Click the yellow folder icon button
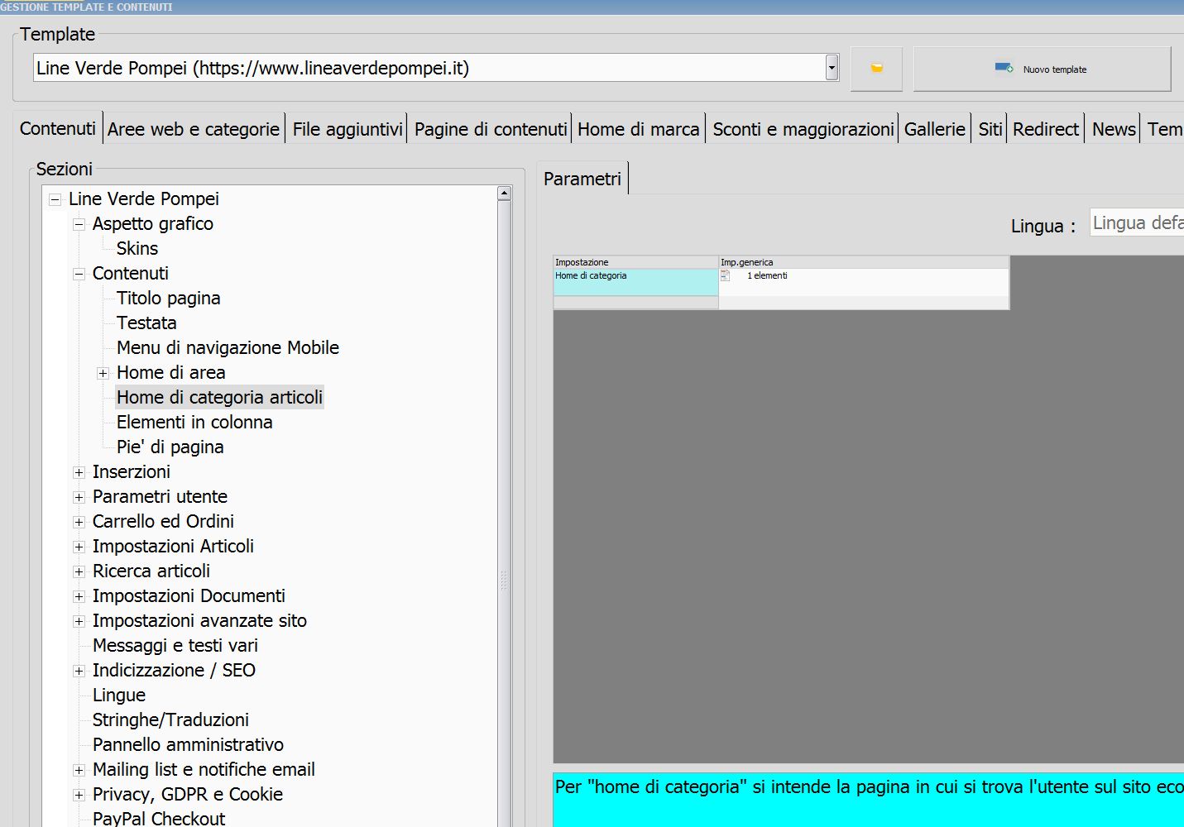Screen dimensions: 1184x827 coord(876,69)
